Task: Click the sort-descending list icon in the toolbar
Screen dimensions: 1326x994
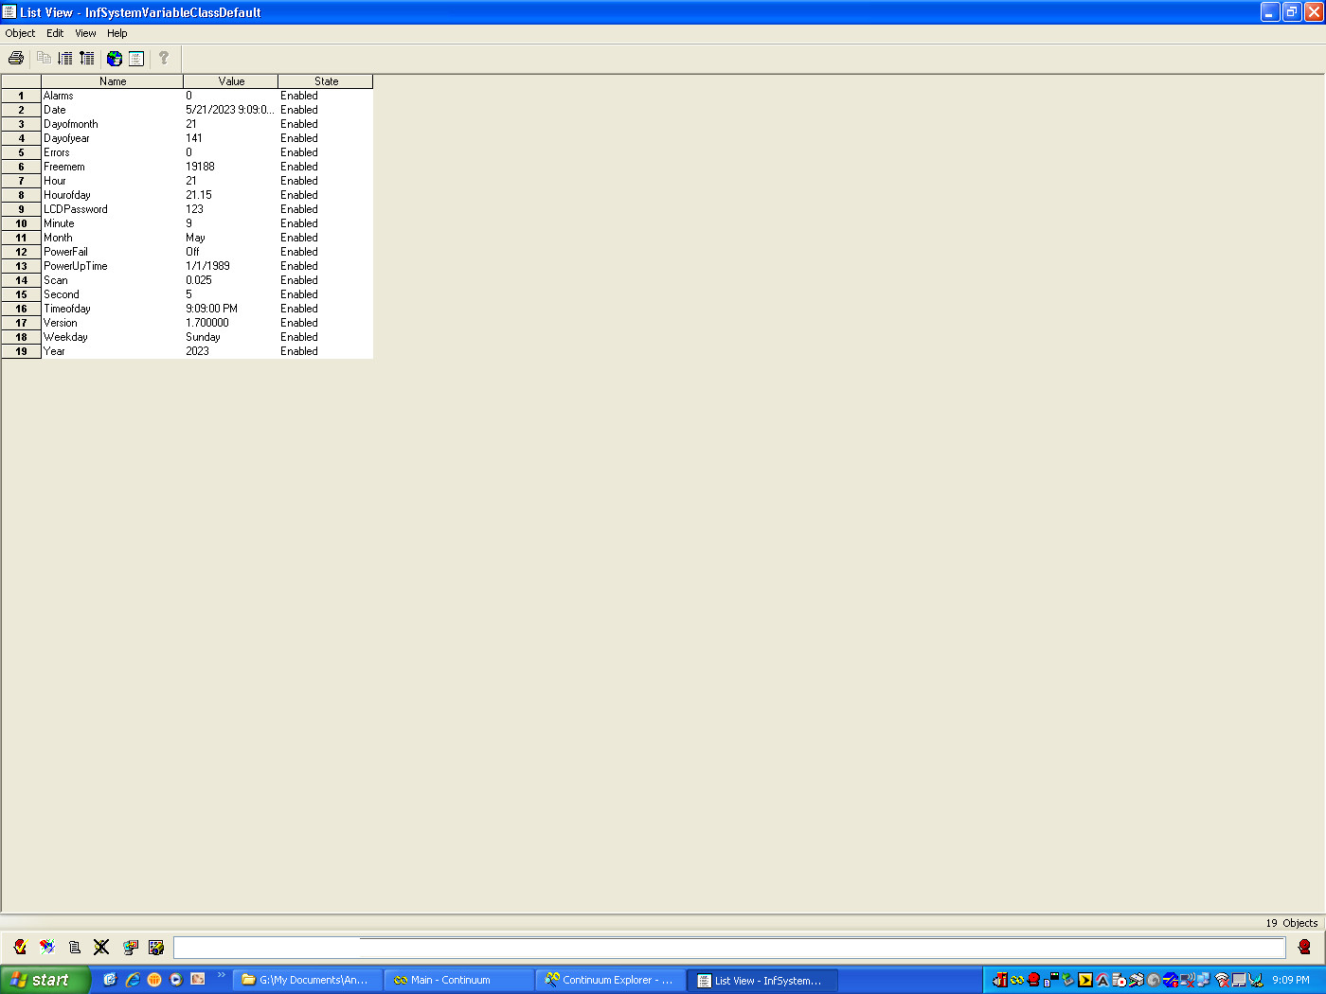Action: pyautogui.click(x=65, y=59)
